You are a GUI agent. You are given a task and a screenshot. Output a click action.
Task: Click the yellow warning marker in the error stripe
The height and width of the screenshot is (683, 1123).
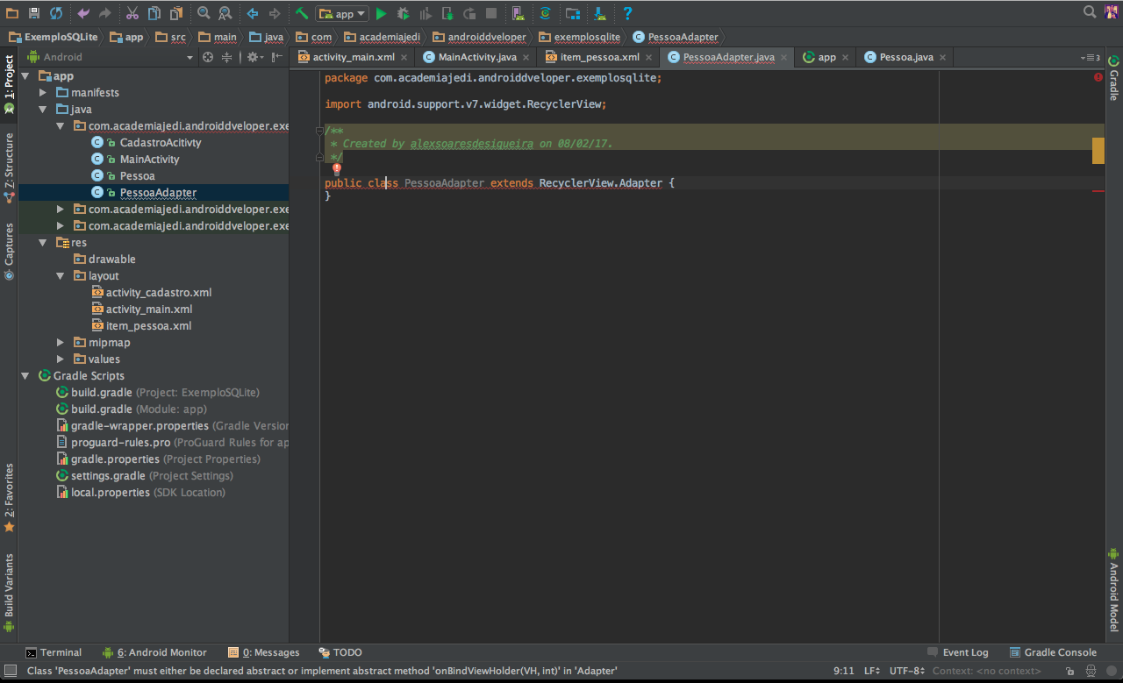(1098, 151)
